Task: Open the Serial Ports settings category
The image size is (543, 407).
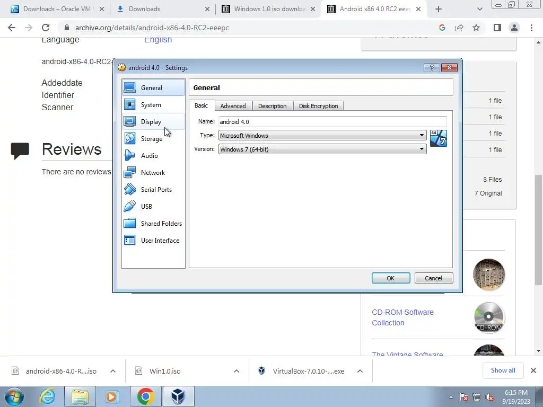Action: coord(153,189)
